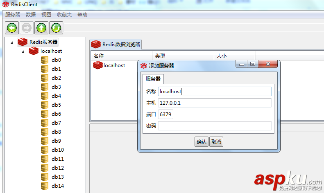This screenshot has width=324, height=193.
Task: Select the db4 database icon
Action: point(45,96)
